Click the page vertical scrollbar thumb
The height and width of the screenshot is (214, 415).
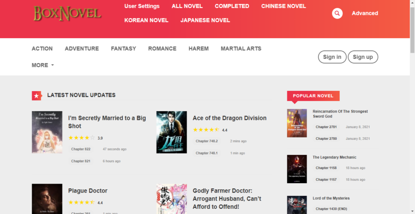(412, 30)
